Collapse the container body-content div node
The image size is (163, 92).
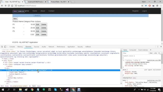click(4, 64)
